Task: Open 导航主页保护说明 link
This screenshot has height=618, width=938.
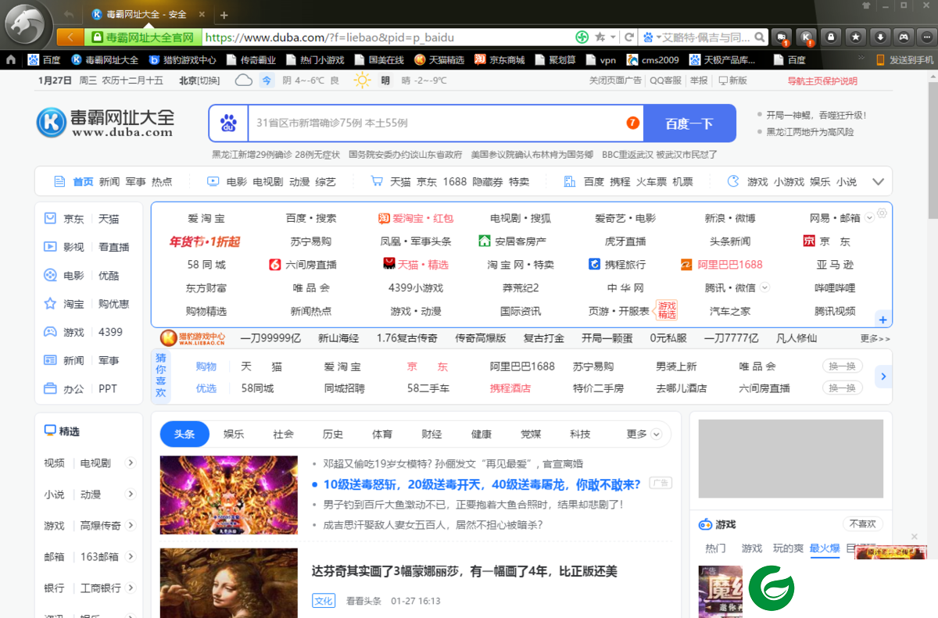Action: pos(822,80)
